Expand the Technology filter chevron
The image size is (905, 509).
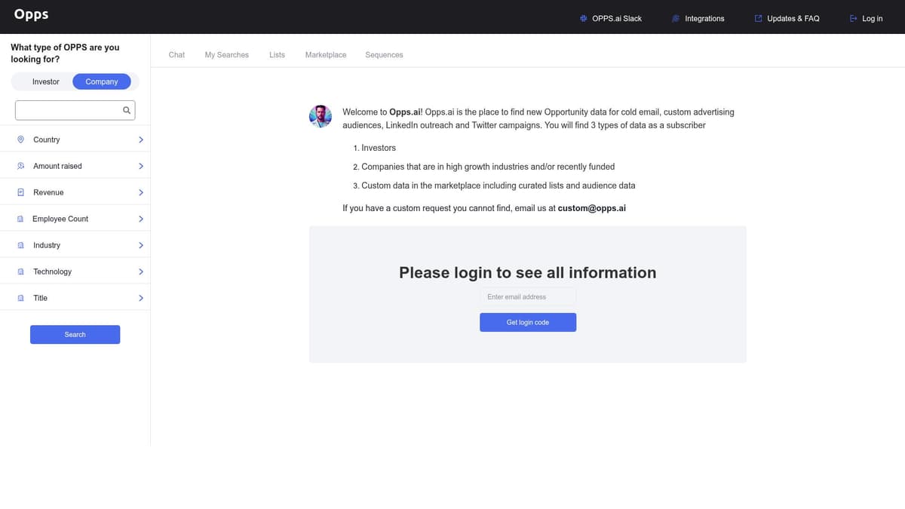[141, 271]
